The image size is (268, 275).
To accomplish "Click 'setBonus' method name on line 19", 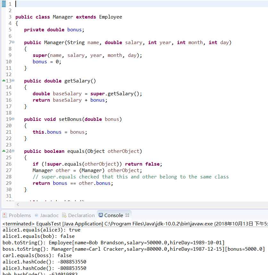I will click(x=70, y=119).
